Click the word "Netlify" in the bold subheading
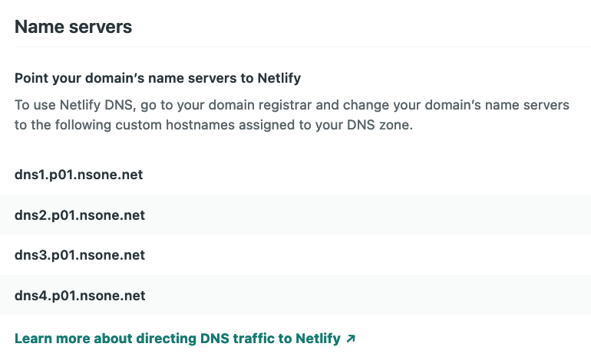Image resolution: width=591 pixels, height=360 pixels. coord(279,78)
